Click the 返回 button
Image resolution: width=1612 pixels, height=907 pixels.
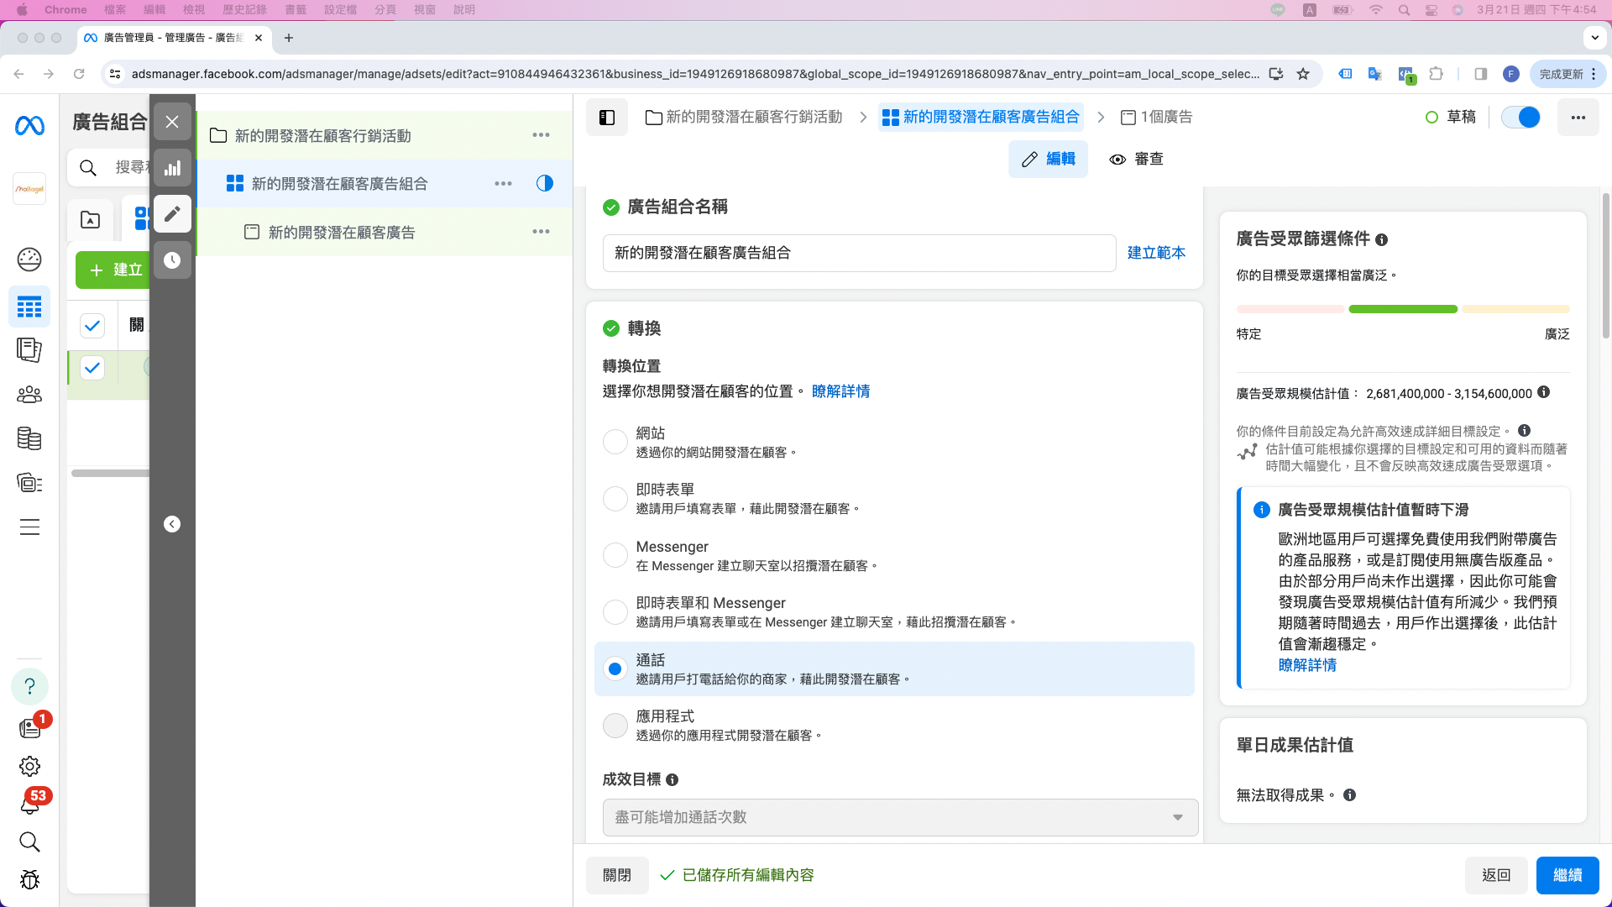1496,875
